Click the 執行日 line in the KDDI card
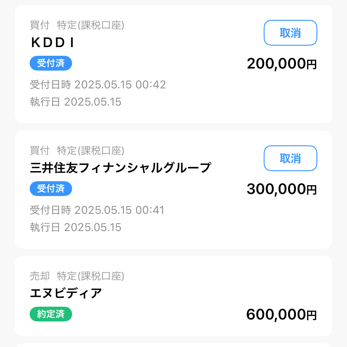Screen dimensions: 347x347 (76, 102)
